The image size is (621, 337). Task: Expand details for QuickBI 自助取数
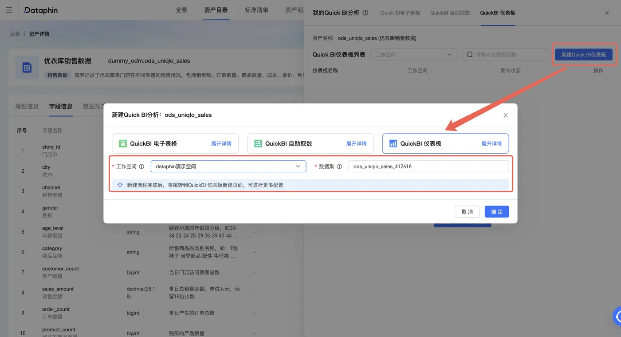click(x=357, y=143)
